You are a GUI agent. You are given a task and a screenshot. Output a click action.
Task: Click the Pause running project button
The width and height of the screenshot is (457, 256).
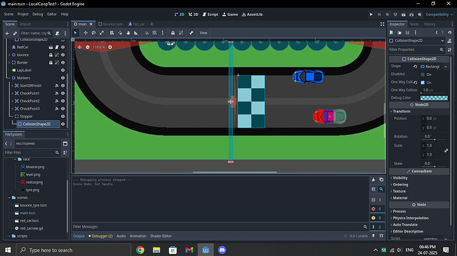coord(380,15)
